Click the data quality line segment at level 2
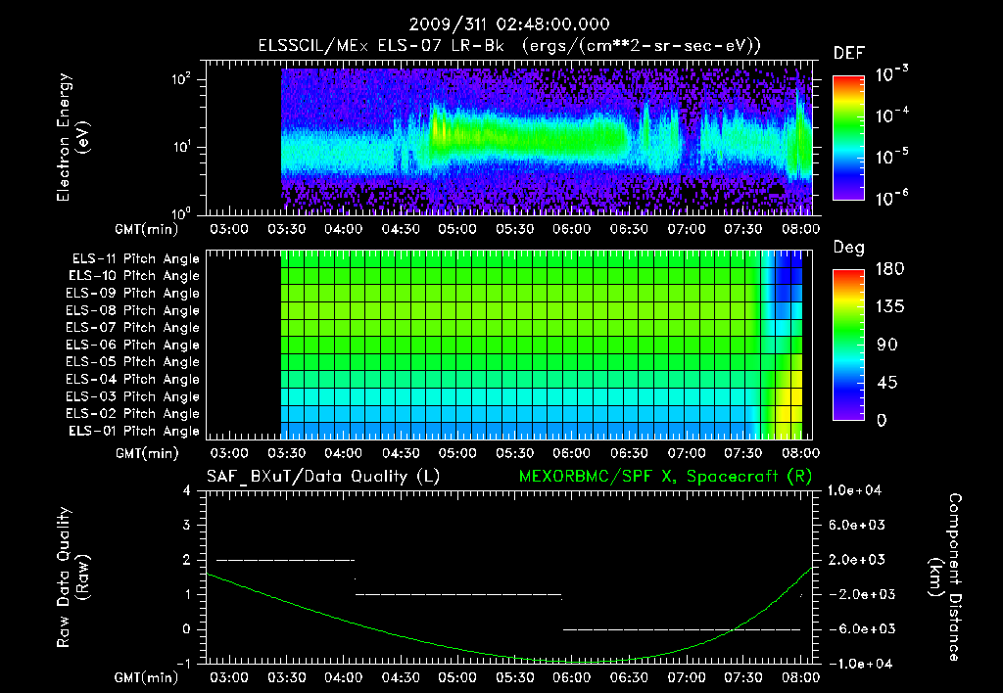Image resolution: width=1003 pixels, height=693 pixels. (x=285, y=560)
